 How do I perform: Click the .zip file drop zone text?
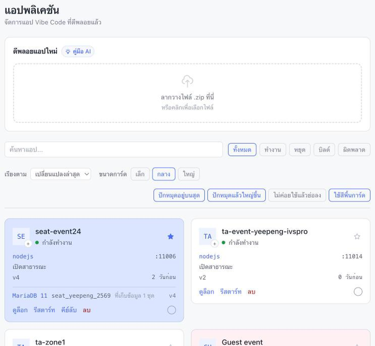187,97
